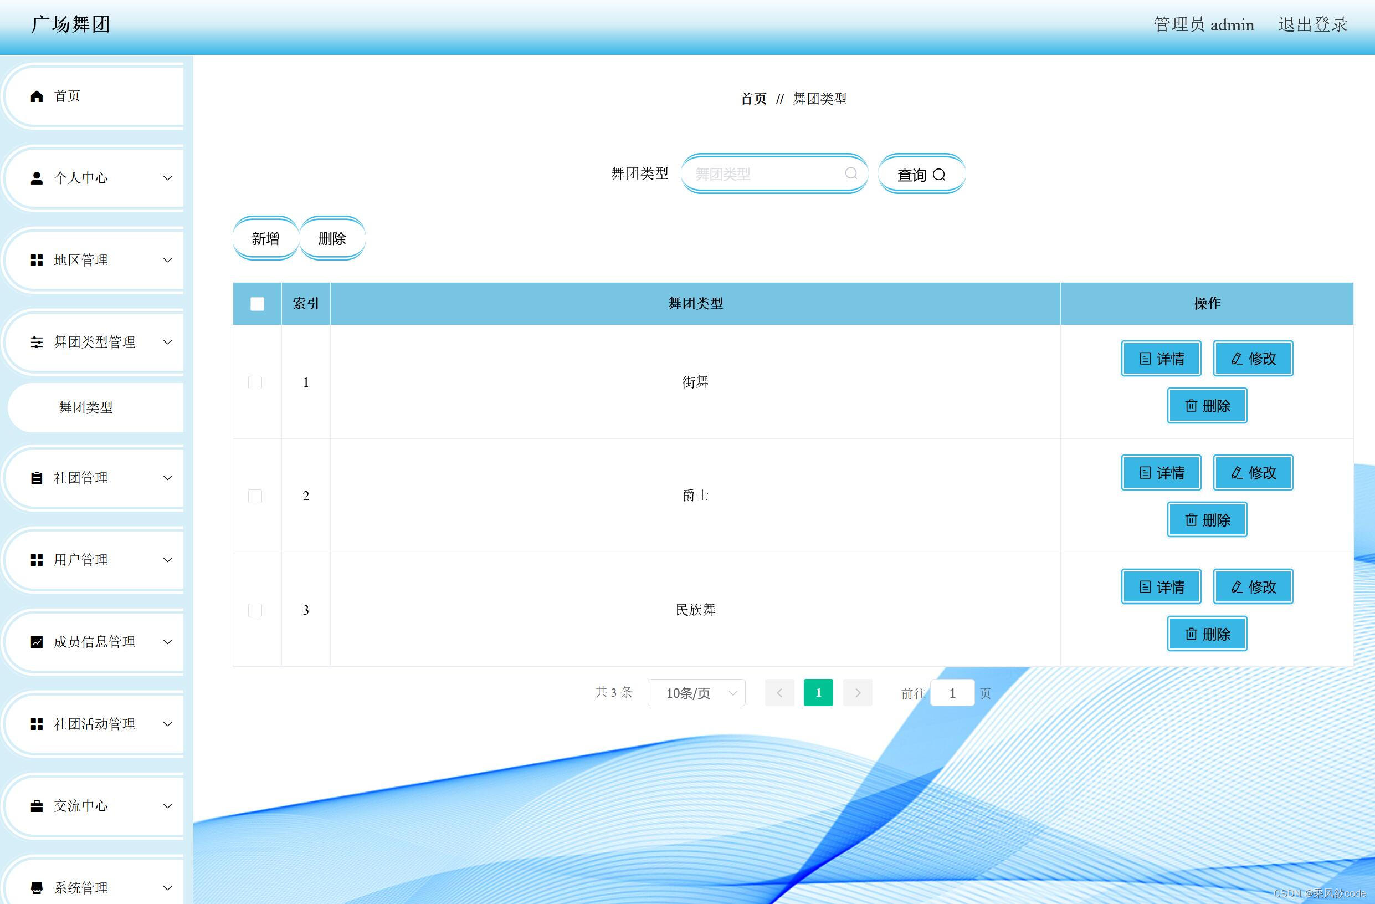Click the chart icon for 成员信息管理
1375x904 pixels.
36,642
